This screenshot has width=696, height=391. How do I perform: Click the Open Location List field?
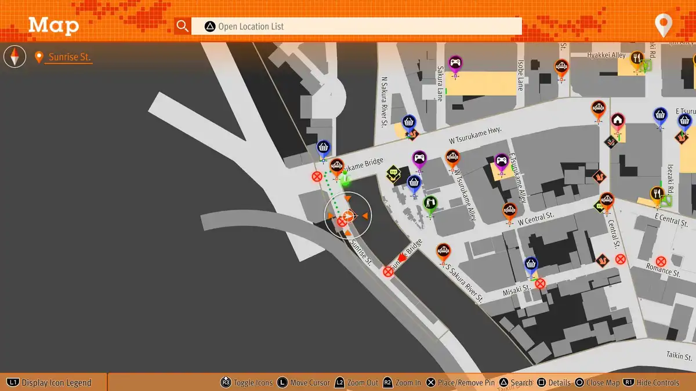[356, 26]
